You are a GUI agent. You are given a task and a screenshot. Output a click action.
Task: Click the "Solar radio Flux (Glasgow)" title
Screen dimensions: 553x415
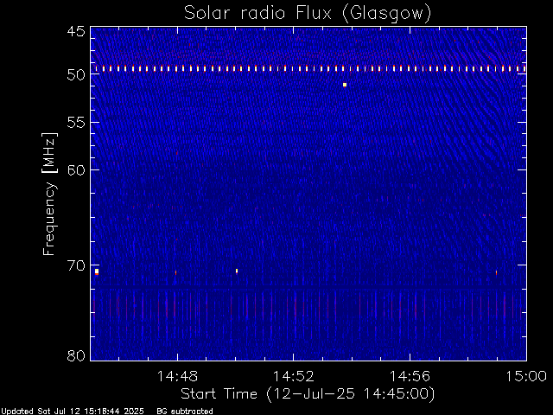(308, 14)
